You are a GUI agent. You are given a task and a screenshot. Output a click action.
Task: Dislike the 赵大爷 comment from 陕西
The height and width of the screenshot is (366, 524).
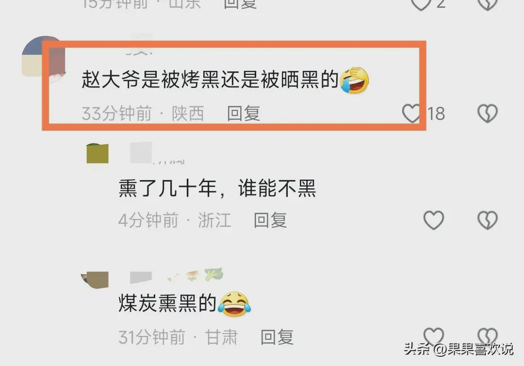(488, 114)
